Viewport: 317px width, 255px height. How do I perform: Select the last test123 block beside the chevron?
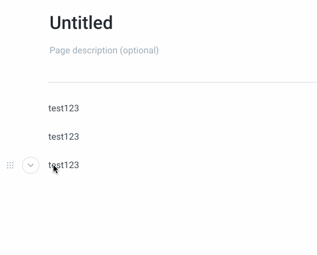[64, 165]
